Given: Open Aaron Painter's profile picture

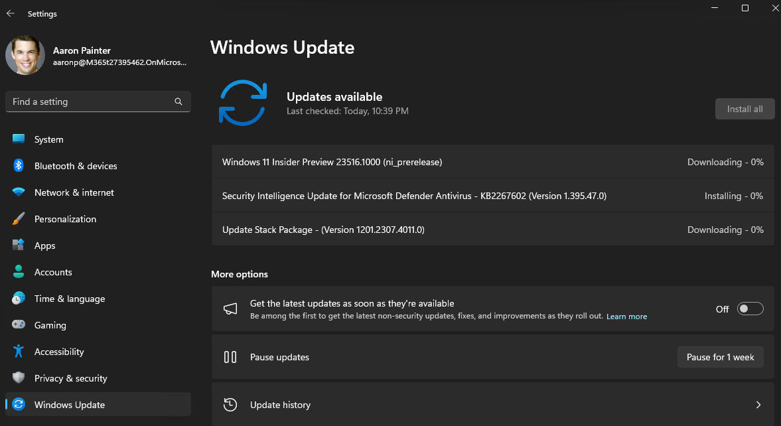Looking at the screenshot, I should 25,55.
